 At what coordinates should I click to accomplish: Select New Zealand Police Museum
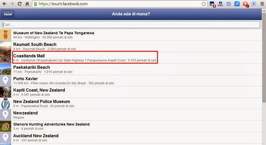(x=131, y=103)
